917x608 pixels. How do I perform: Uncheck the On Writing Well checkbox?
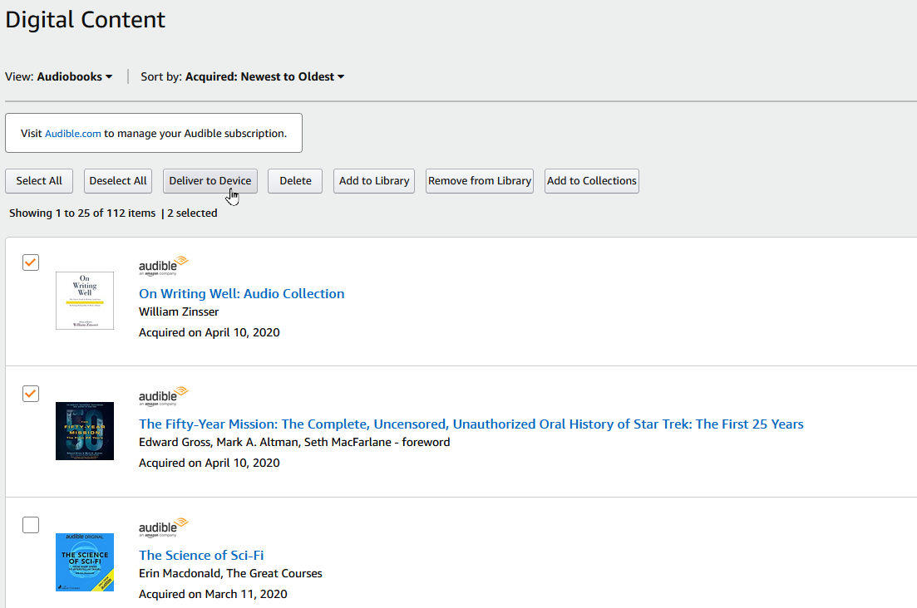pos(31,262)
